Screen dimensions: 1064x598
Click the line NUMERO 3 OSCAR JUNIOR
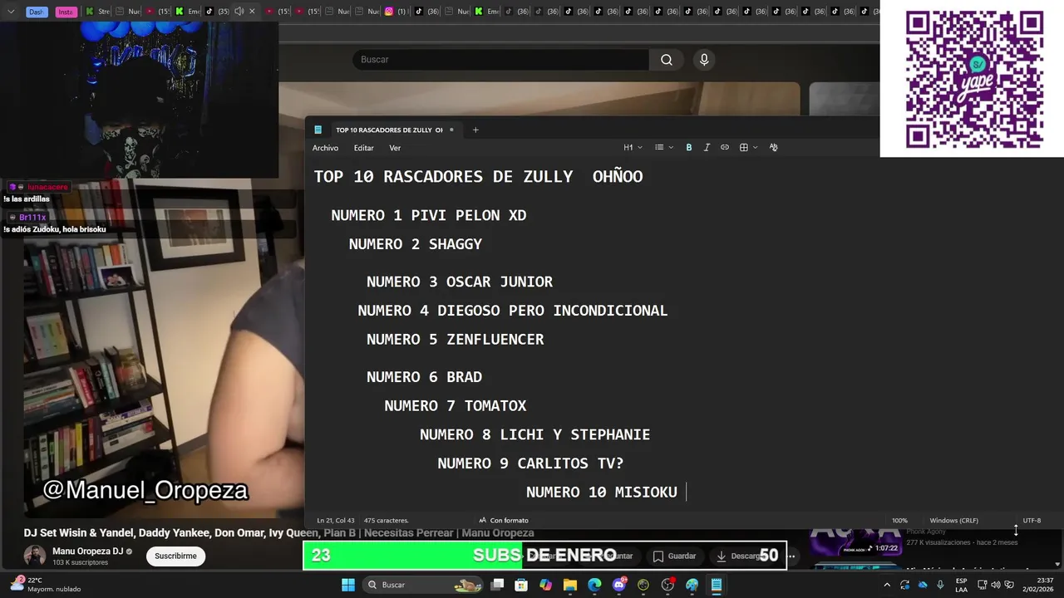point(460,282)
